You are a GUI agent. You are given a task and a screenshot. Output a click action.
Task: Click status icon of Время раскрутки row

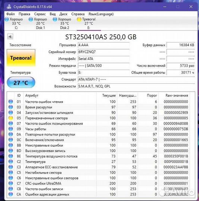pyautogui.click(x=11, y=107)
